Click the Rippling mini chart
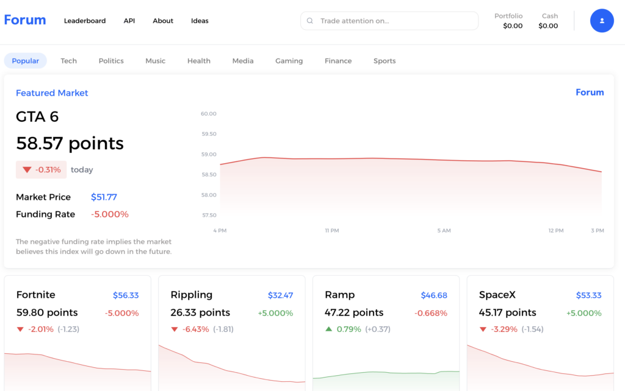 point(231,368)
